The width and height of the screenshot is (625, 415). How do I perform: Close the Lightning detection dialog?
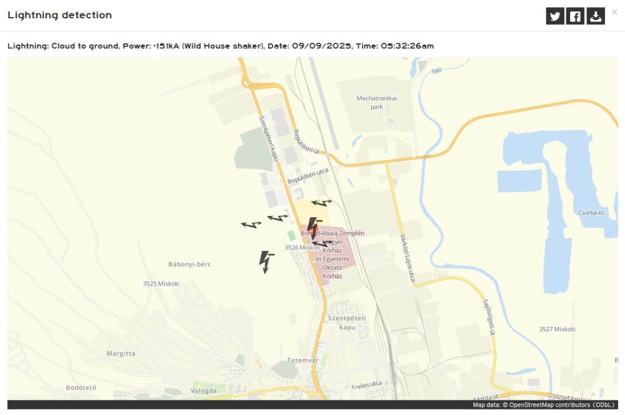point(614,11)
